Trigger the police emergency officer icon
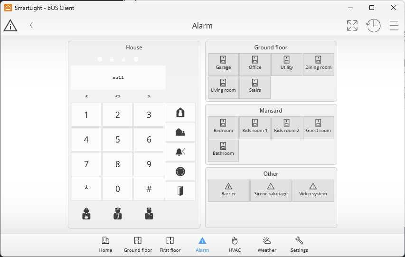This screenshot has width=405, height=257. 118,214
